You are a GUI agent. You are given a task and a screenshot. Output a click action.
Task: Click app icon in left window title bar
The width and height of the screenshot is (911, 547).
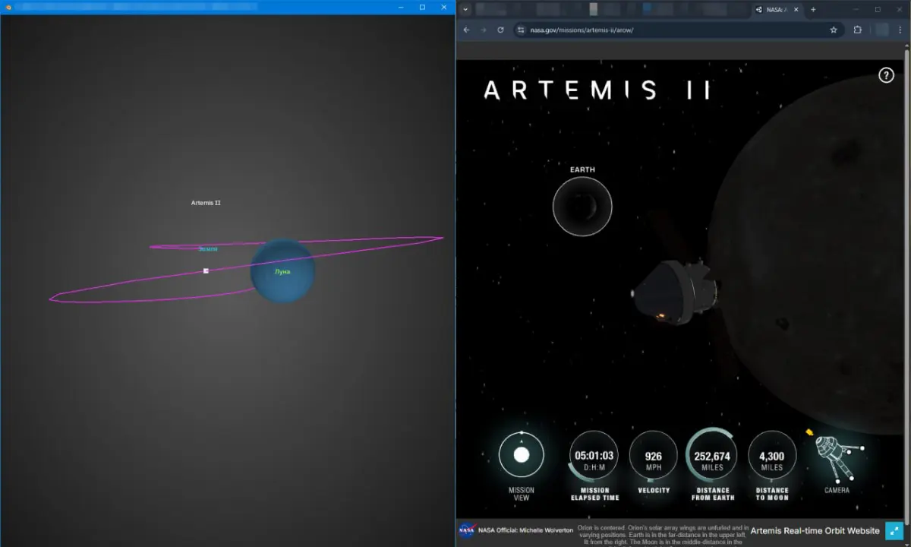(8, 8)
